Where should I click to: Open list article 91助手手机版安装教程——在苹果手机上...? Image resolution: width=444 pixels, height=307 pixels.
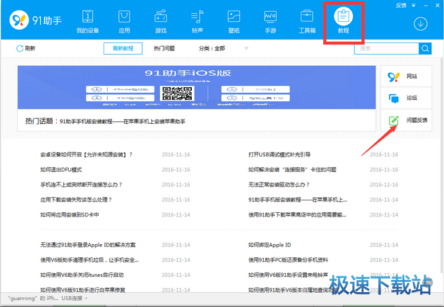pyautogui.click(x=298, y=200)
